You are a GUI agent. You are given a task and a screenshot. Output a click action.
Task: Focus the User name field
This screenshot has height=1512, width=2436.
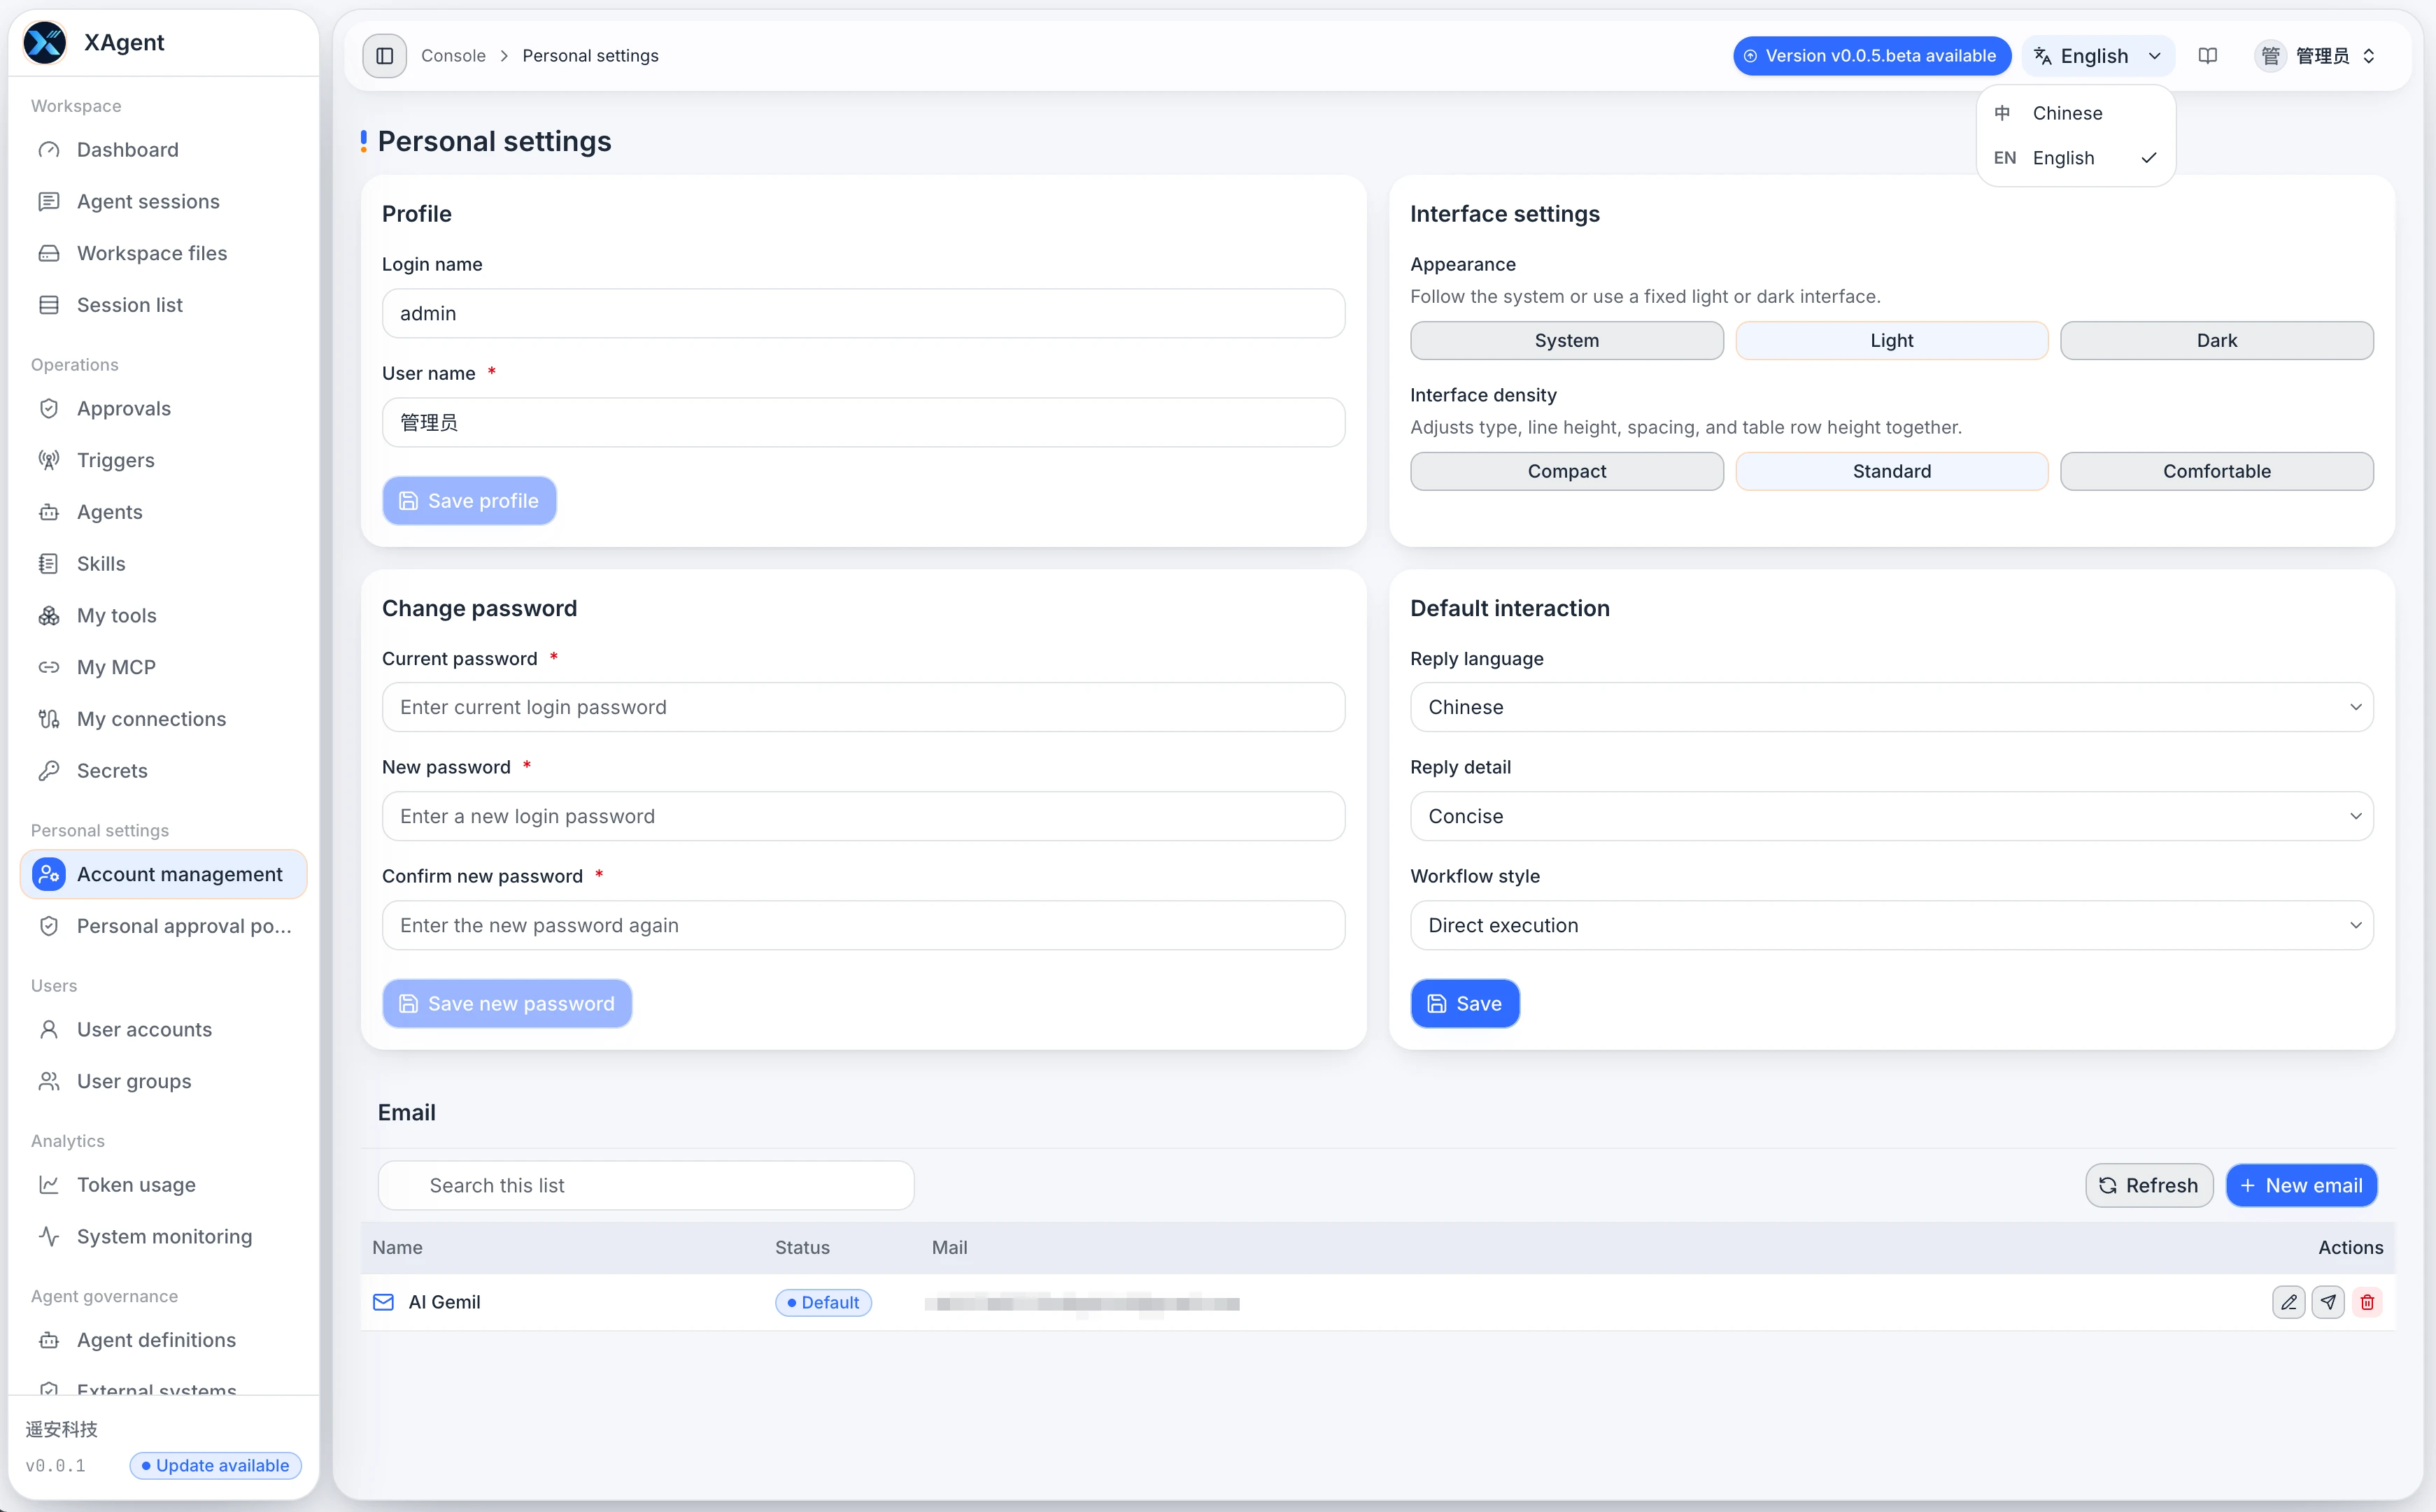pos(863,422)
